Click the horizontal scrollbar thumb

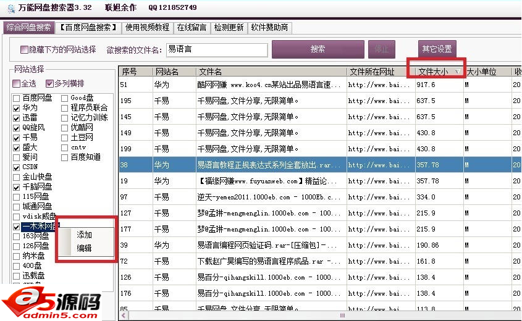(x=342, y=315)
